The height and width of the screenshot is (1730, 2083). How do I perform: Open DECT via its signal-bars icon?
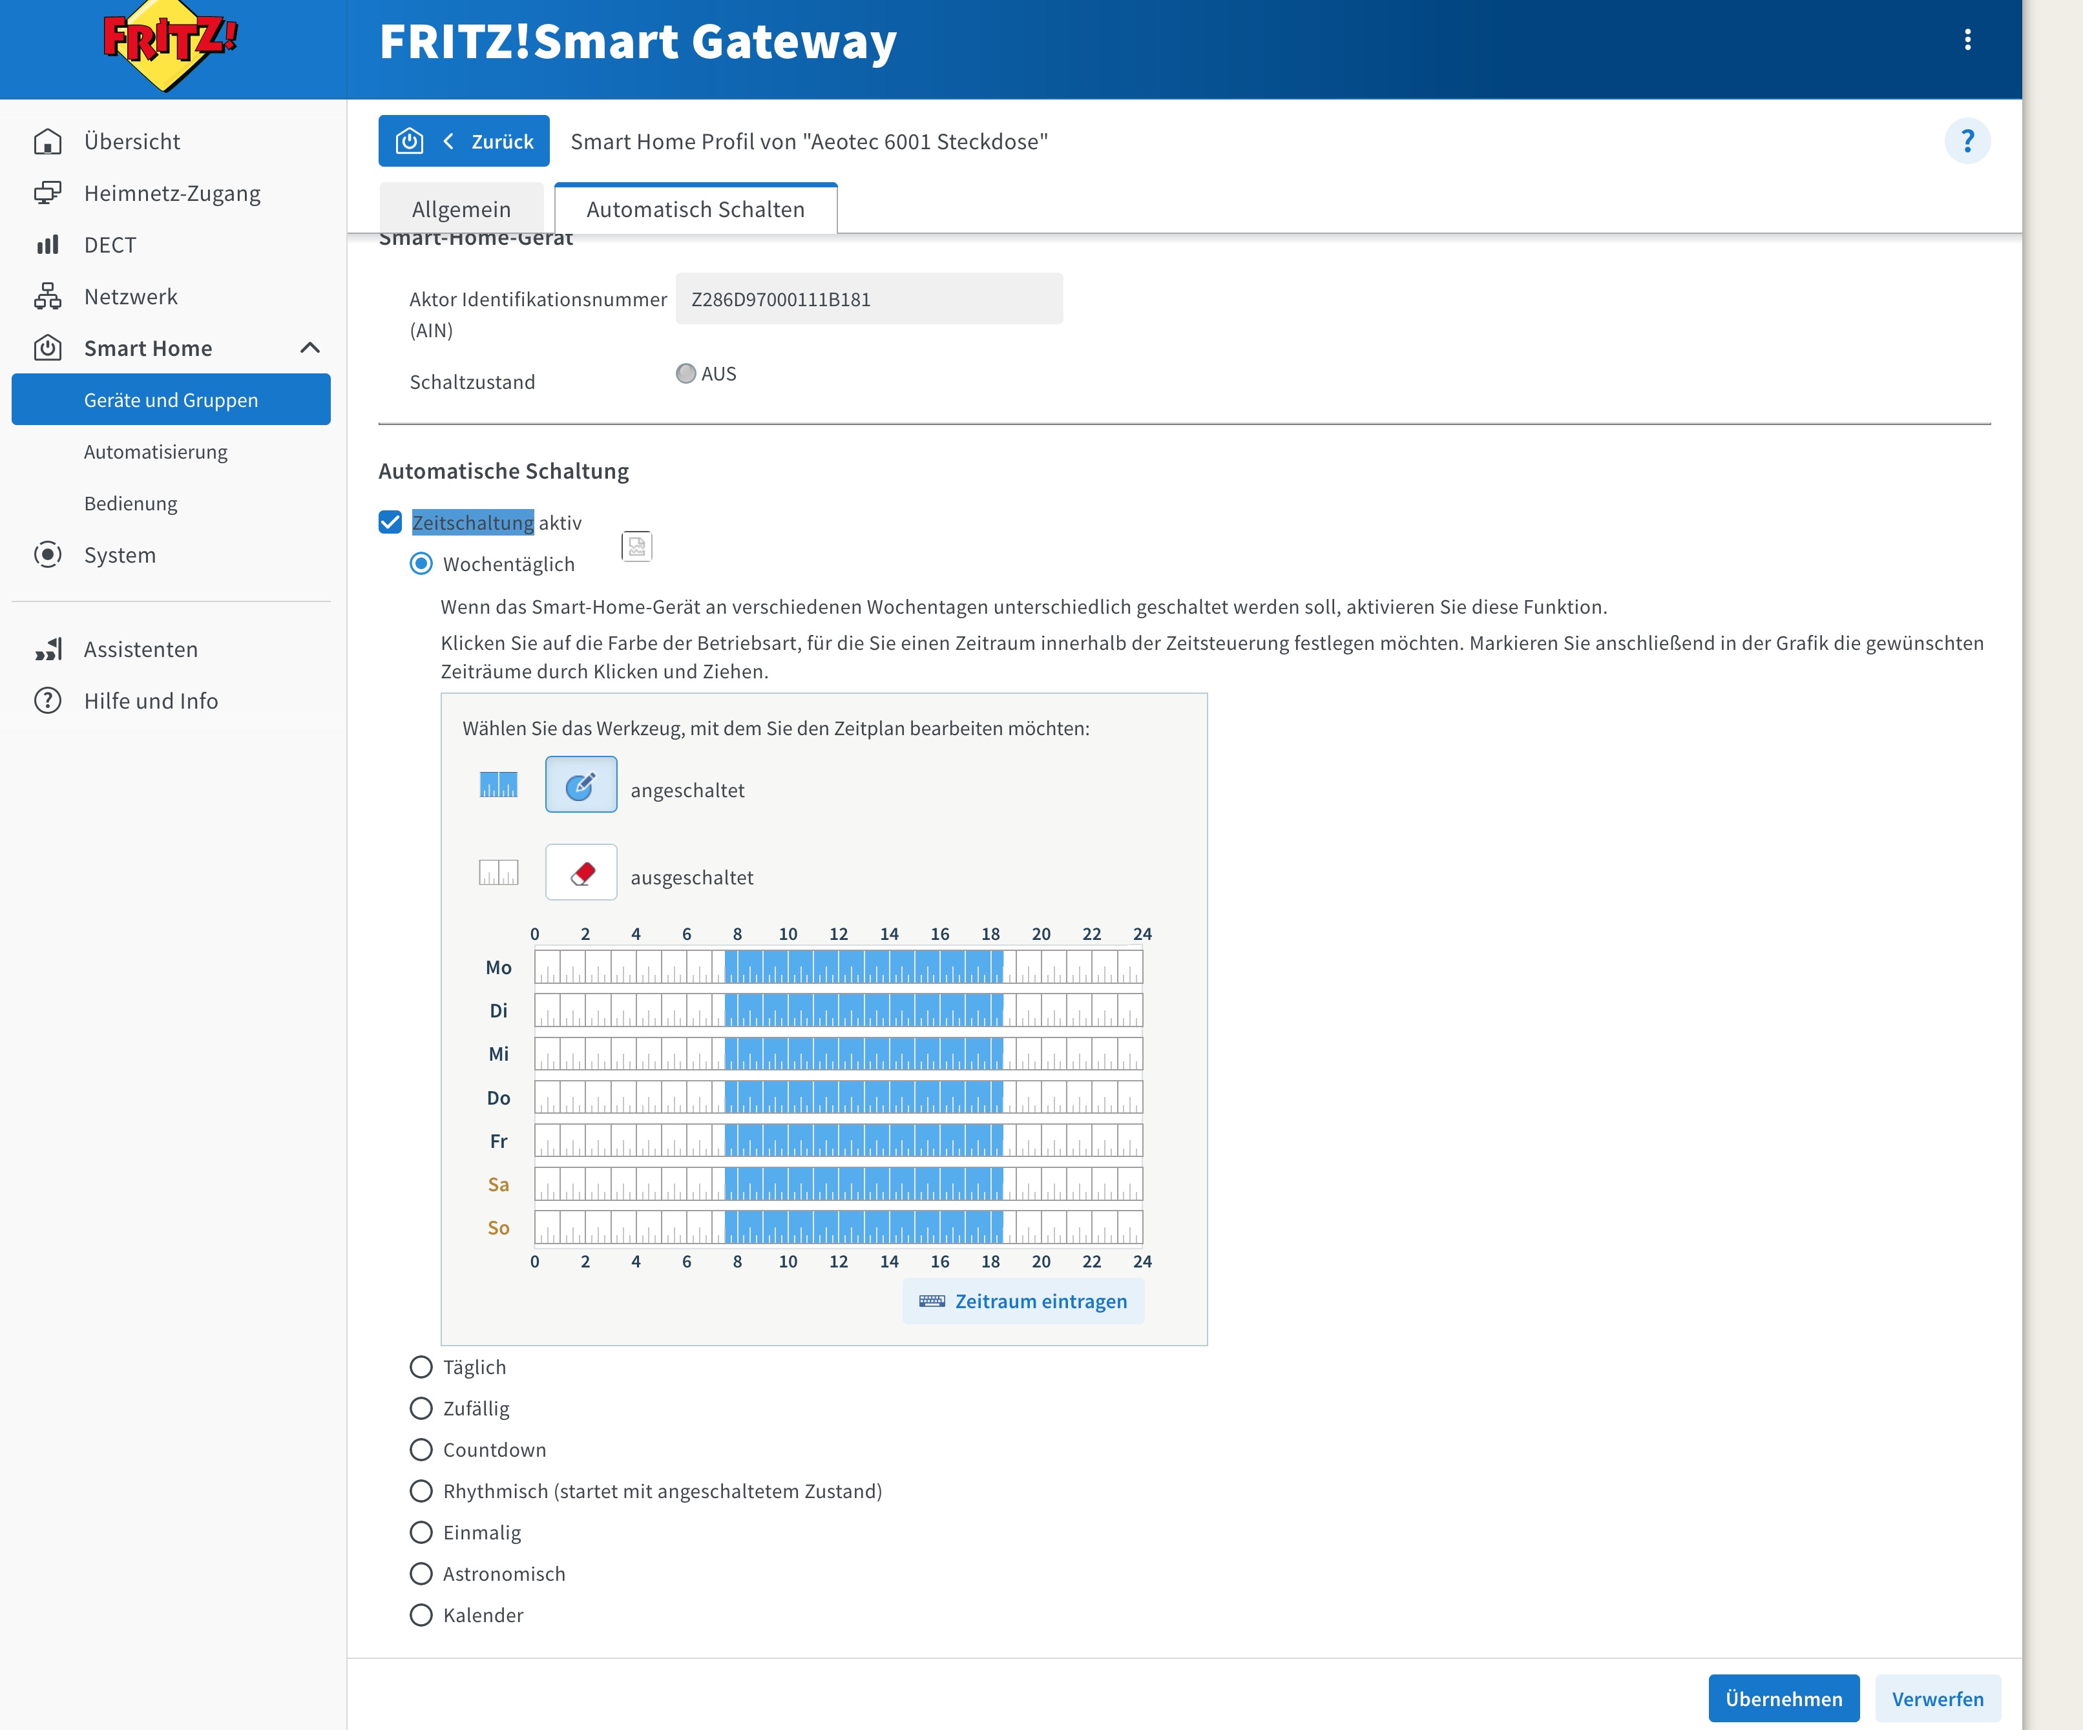pos(48,245)
